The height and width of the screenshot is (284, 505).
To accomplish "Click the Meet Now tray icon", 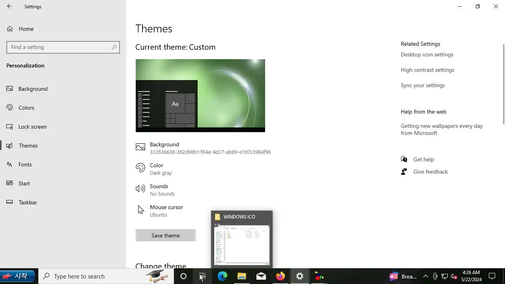I will (435, 277).
